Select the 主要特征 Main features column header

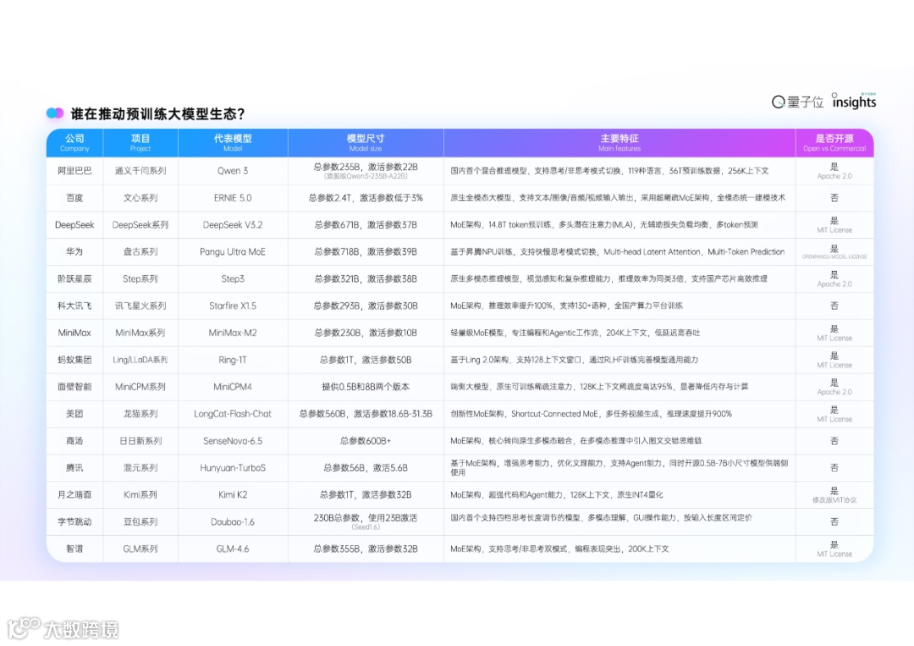619,143
